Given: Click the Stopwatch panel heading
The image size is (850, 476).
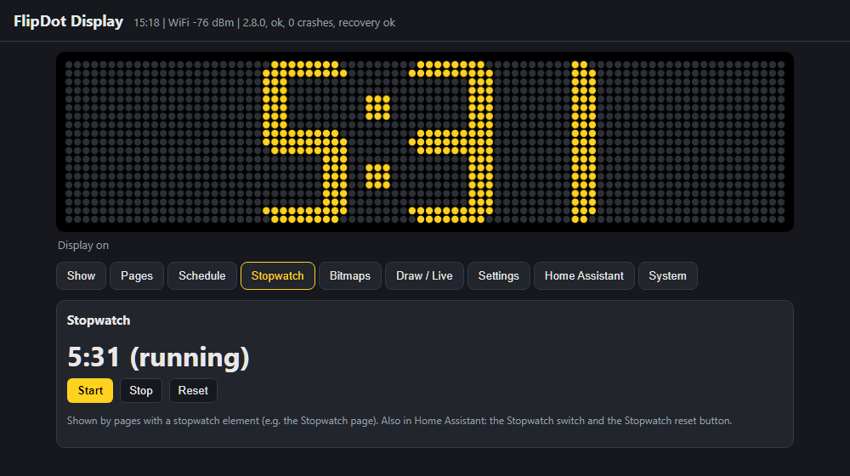Looking at the screenshot, I should pos(99,320).
